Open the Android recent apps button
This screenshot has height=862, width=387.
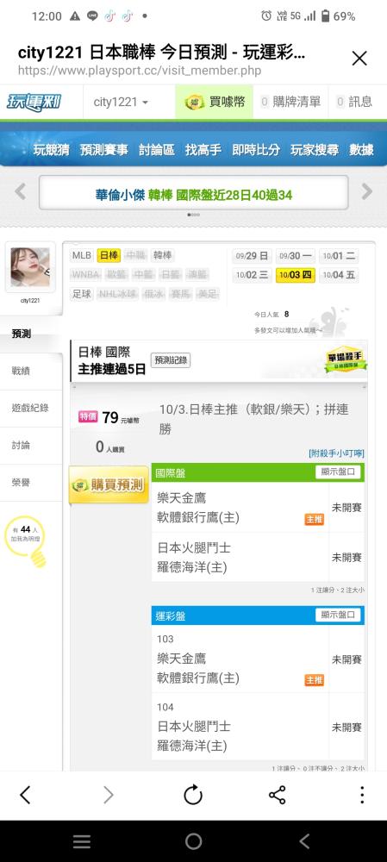82,841
